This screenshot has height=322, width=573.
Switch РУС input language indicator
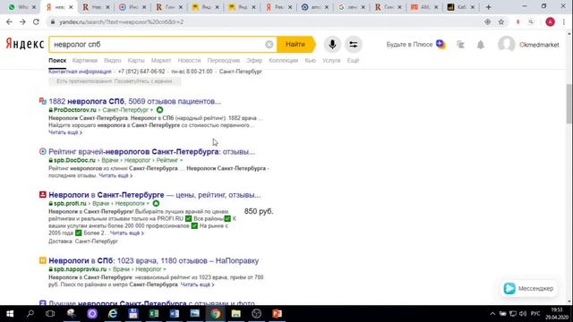pos(535,314)
